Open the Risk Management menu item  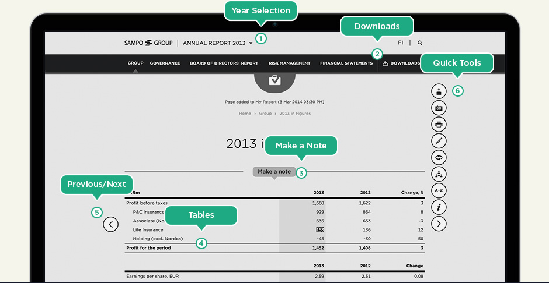point(290,63)
